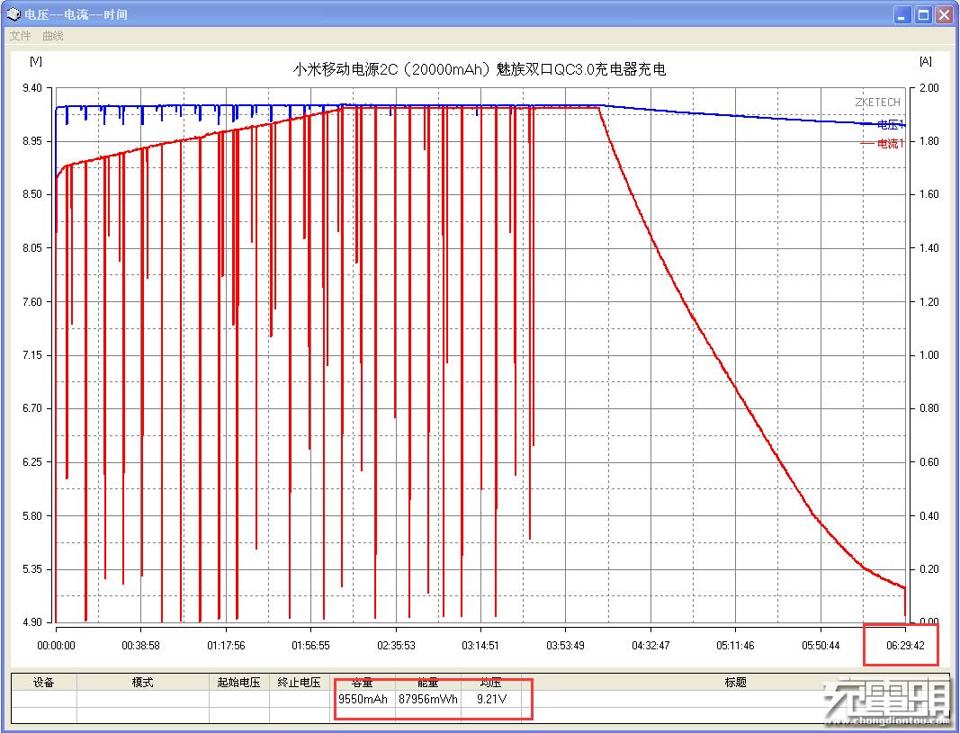Click the 02:35:53 time axis label
This screenshot has width=960, height=733.
(x=396, y=646)
